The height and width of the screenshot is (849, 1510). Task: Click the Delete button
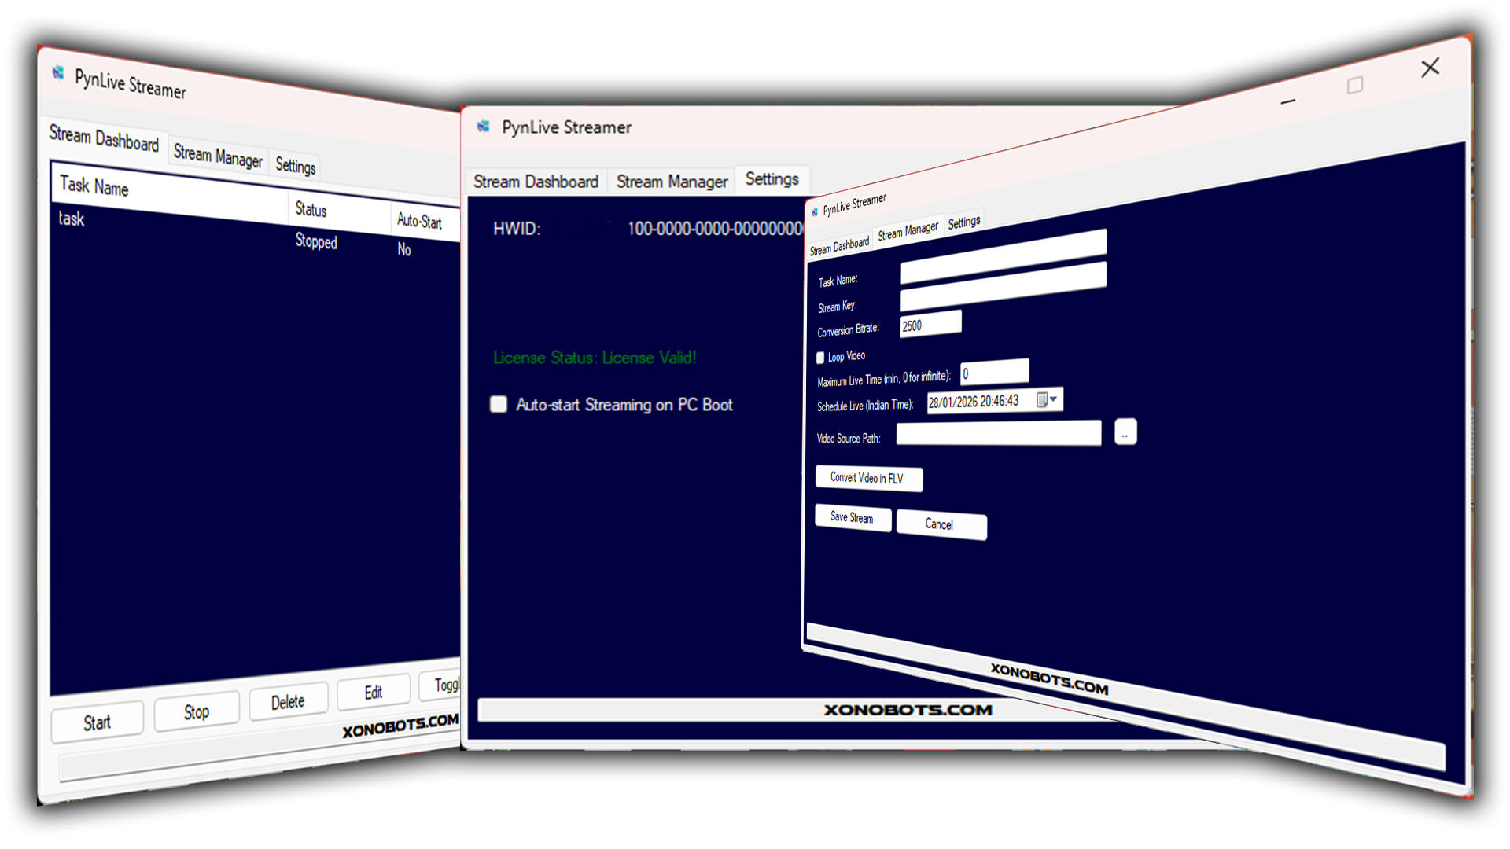[288, 701]
